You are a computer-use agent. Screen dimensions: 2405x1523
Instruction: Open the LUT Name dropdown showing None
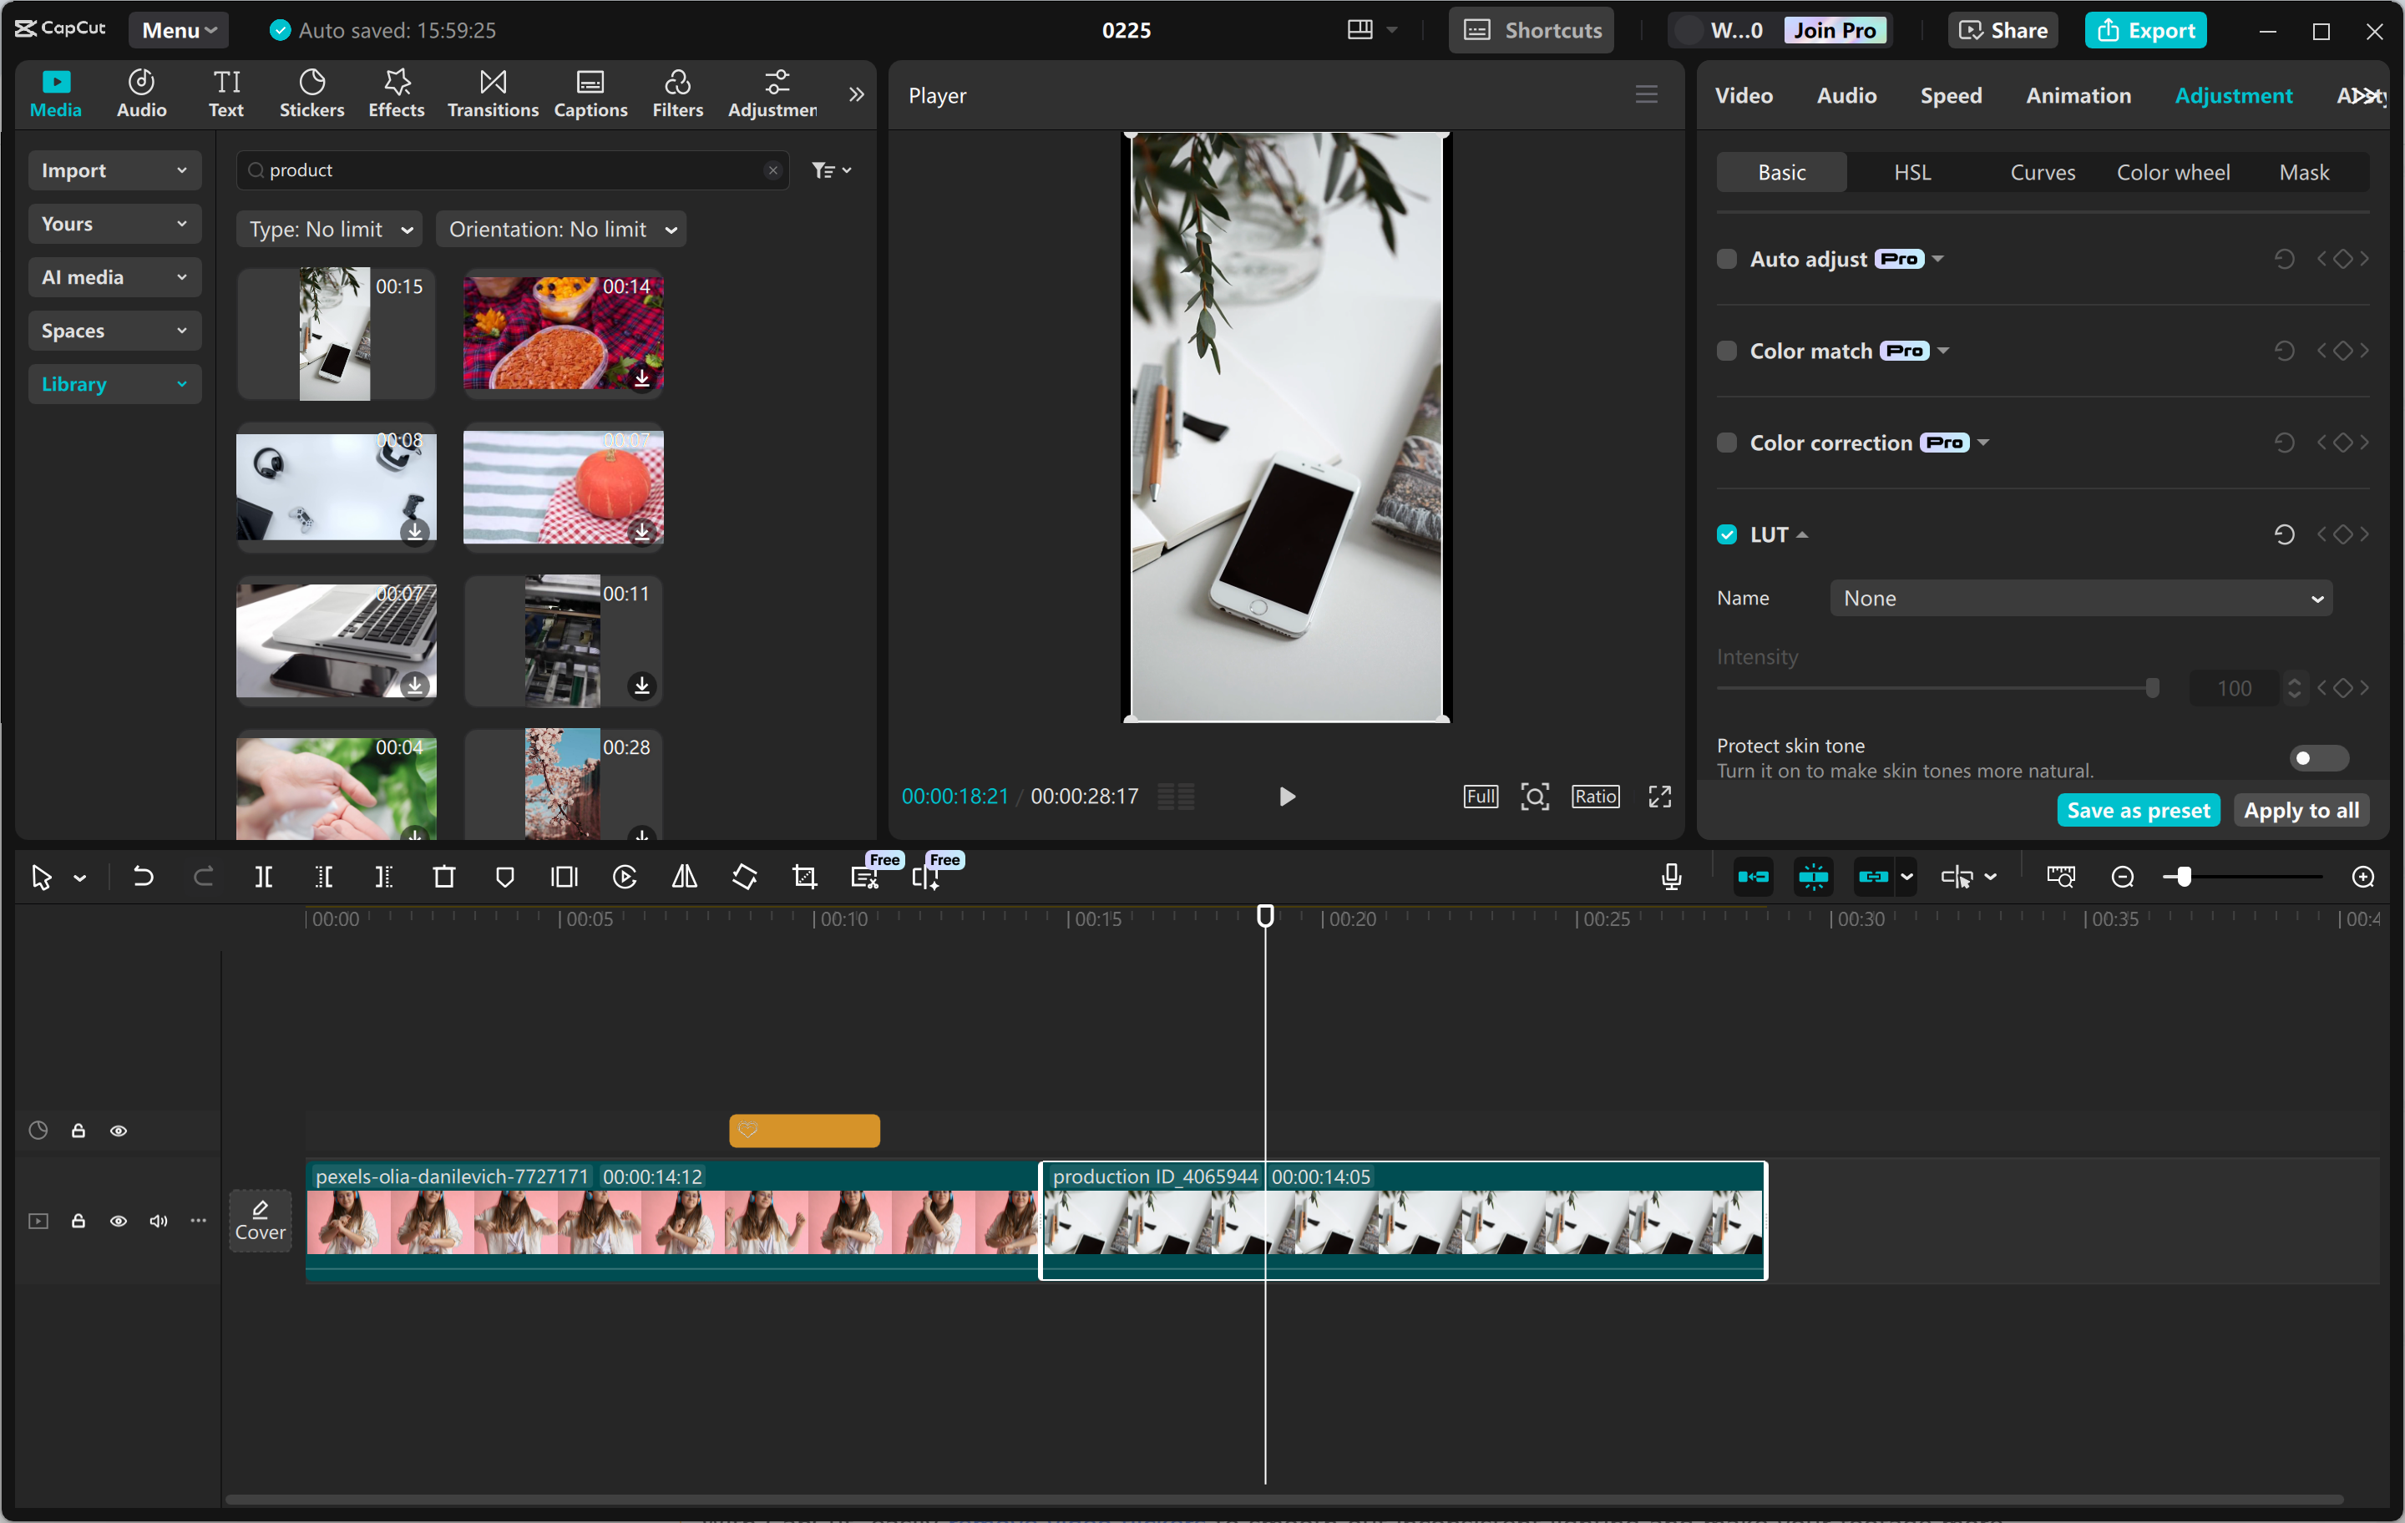[x=2079, y=597]
